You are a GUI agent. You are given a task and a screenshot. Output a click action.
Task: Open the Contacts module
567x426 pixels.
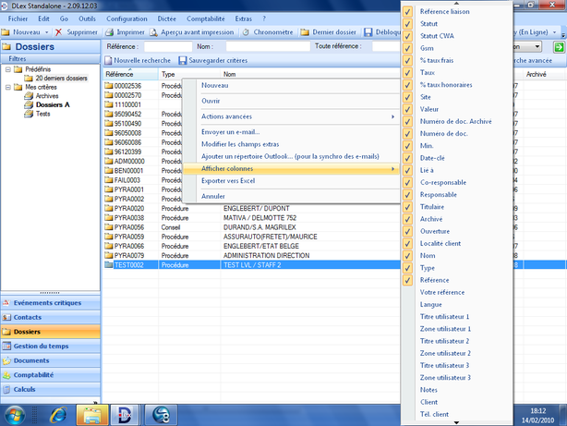pyautogui.click(x=28, y=317)
